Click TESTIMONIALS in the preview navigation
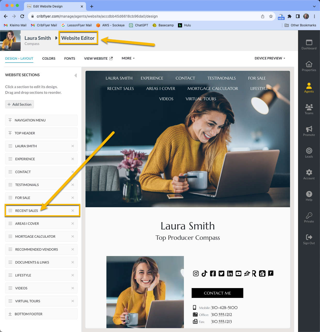This screenshot has width=320, height=332. click(x=222, y=78)
